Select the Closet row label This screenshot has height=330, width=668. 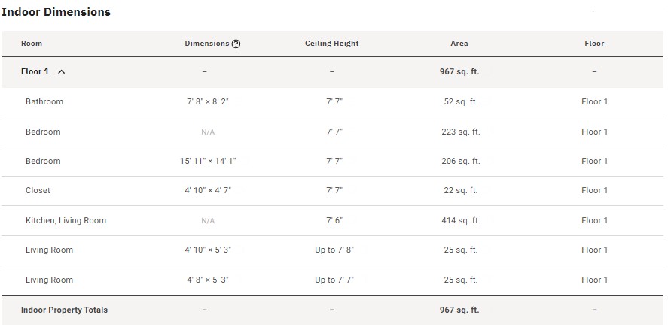[38, 190]
